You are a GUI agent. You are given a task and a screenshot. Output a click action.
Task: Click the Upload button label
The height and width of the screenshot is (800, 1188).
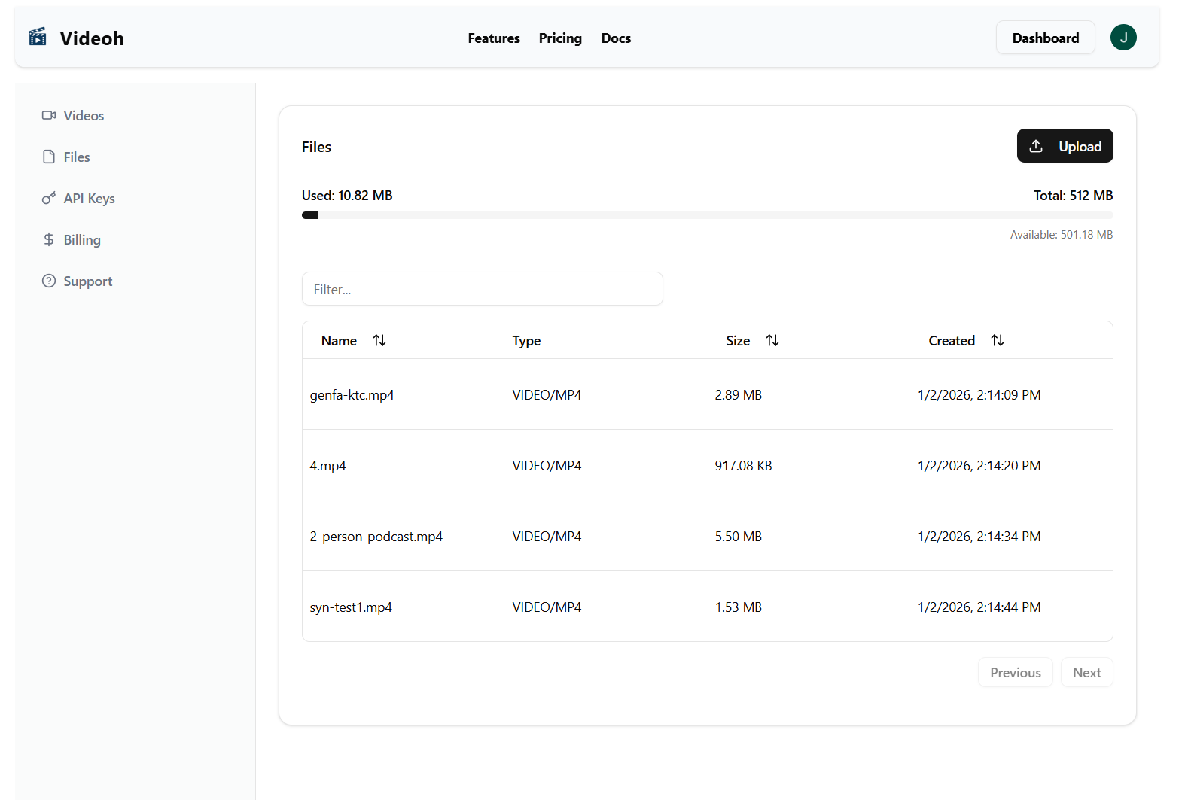[1080, 146]
